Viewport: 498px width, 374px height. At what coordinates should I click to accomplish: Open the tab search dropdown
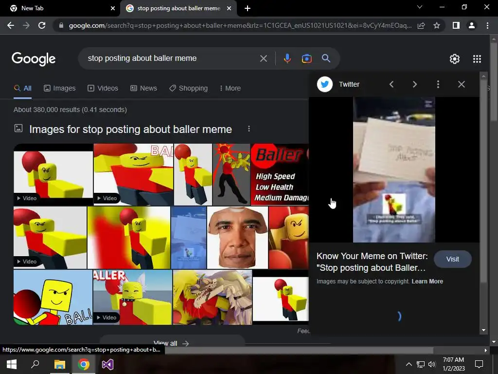coord(420,7)
